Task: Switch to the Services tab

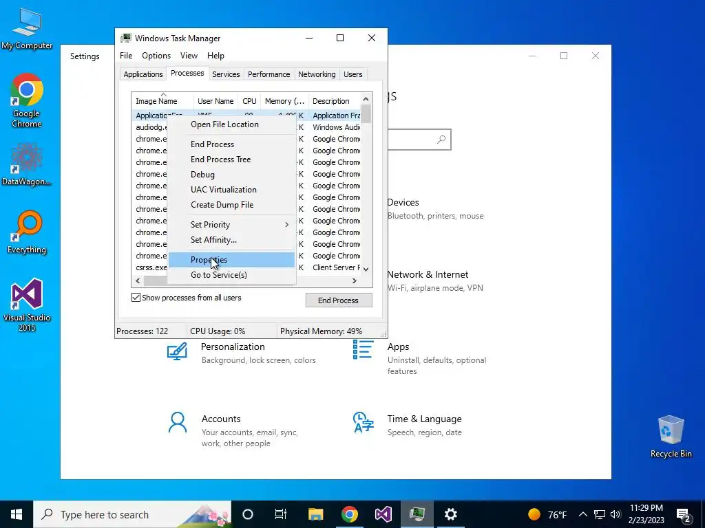Action: click(226, 74)
